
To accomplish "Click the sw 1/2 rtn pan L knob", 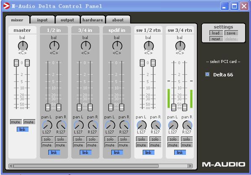I will click(142, 125).
